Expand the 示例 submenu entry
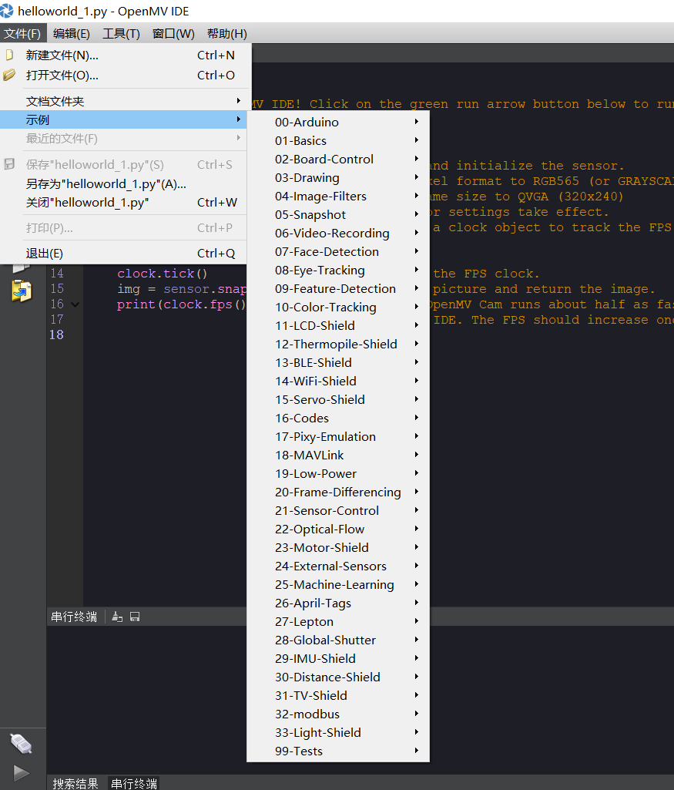674x790 pixels. click(123, 120)
